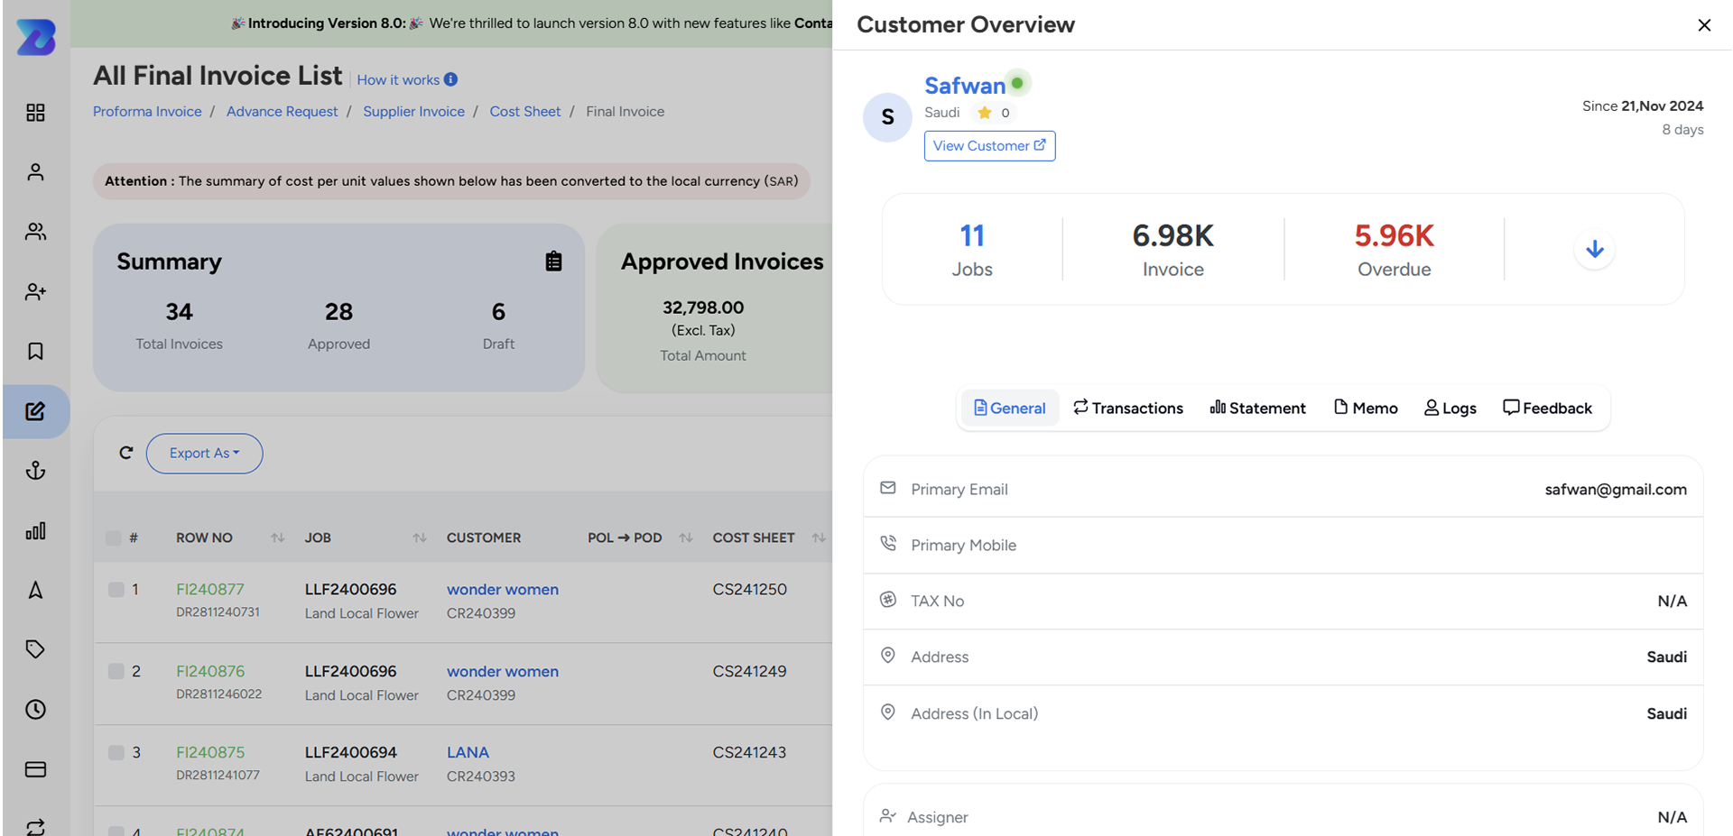Click the assigner person icon
The height and width of the screenshot is (836, 1733).
pos(888,816)
